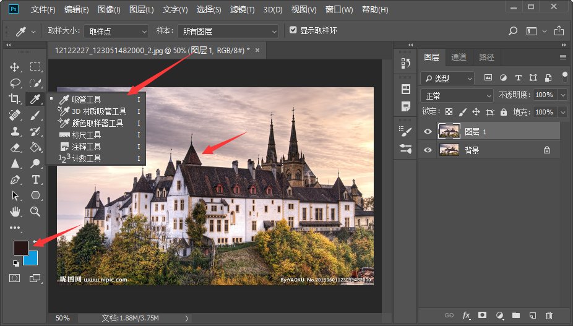Expand the 正常 blend mode dropdown
Image resolution: width=573 pixels, height=326 pixels.
point(457,95)
